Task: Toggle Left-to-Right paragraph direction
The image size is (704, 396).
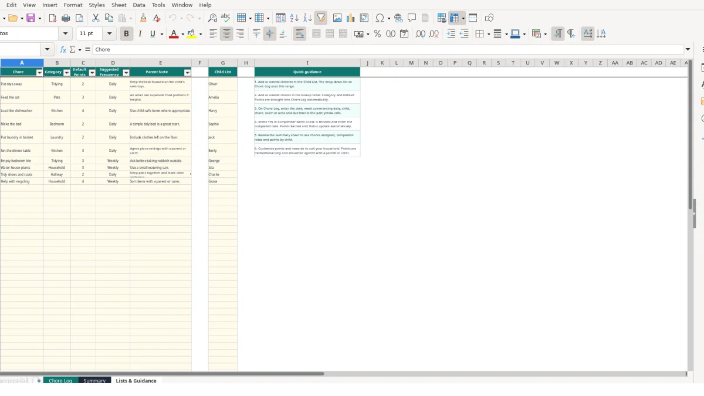Action: 558,34
